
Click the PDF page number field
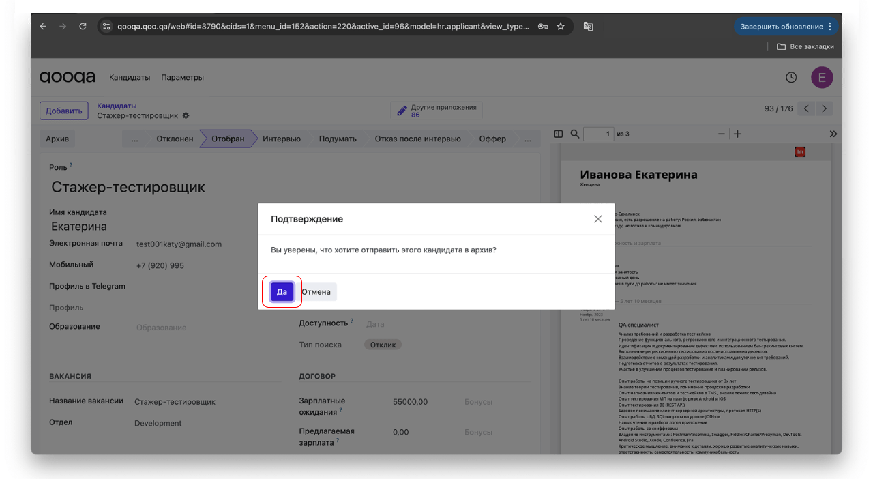[x=600, y=134]
